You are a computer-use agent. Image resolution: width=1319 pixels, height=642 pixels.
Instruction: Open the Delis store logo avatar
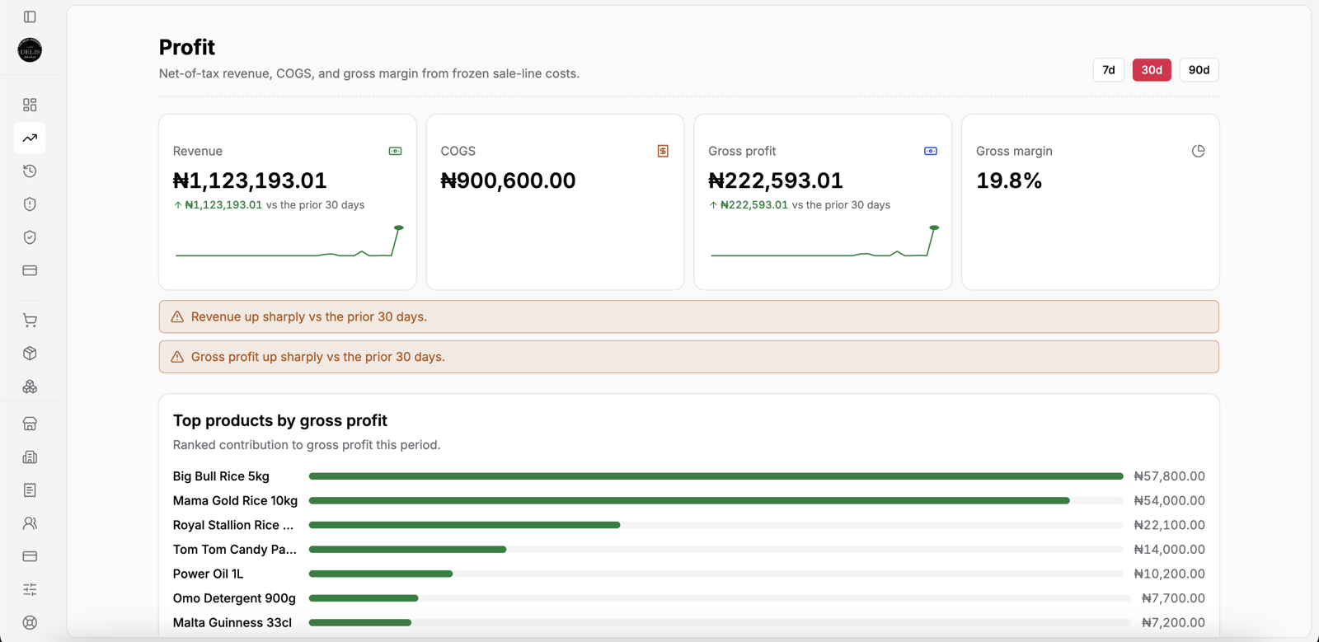pos(30,50)
